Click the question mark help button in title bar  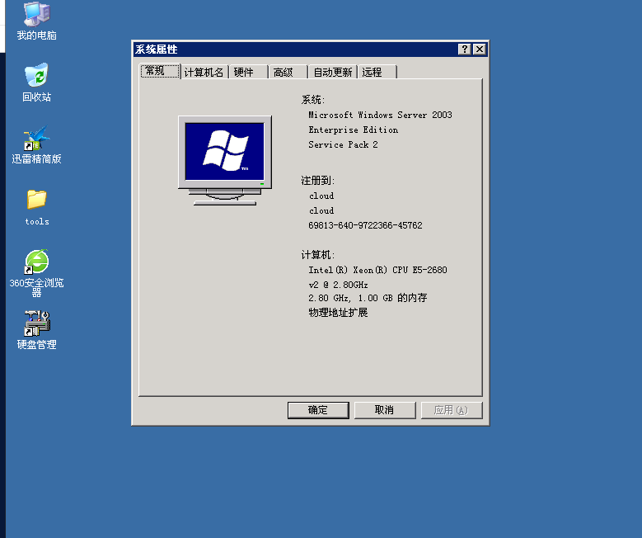465,50
